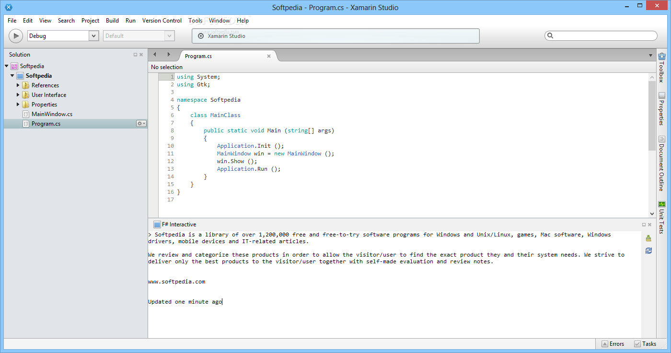Click line number 8 in the gutter
Image resolution: width=671 pixels, height=353 pixels.
coord(172,130)
